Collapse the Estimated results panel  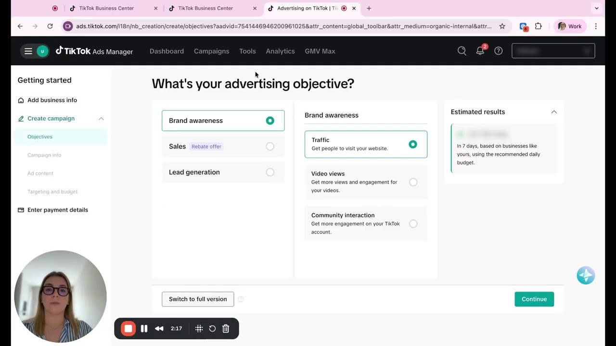(x=554, y=112)
